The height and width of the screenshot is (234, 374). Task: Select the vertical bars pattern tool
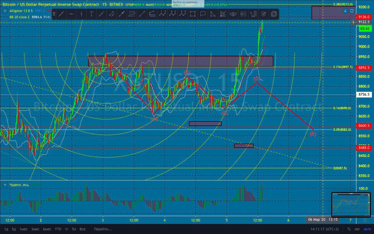point(243,14)
